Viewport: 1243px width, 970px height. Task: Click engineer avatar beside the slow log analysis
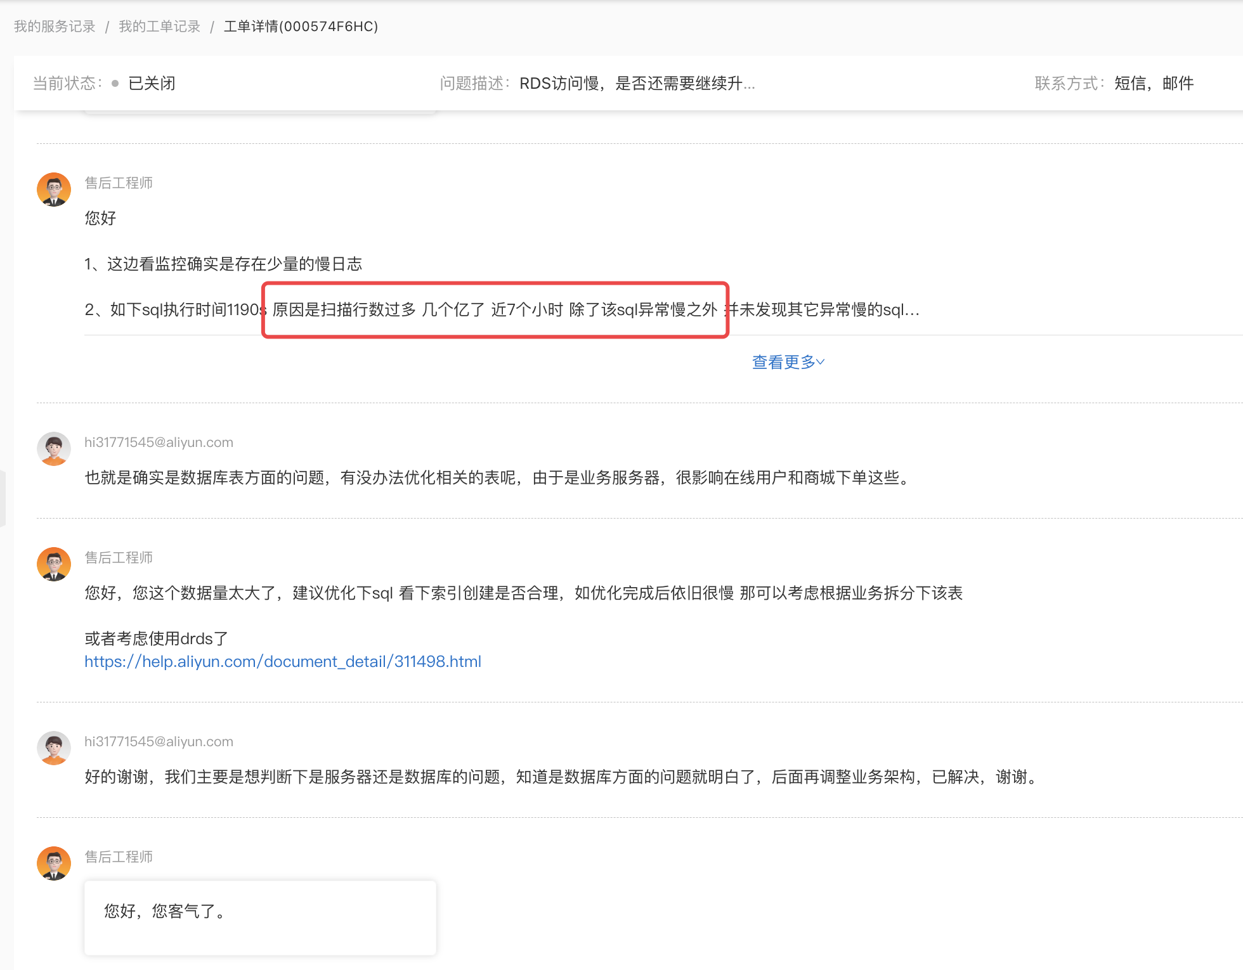coord(54,189)
